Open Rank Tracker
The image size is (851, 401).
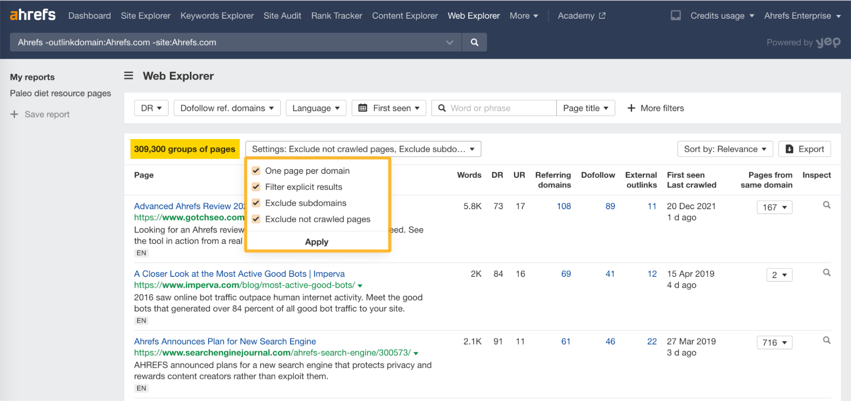[x=337, y=16]
